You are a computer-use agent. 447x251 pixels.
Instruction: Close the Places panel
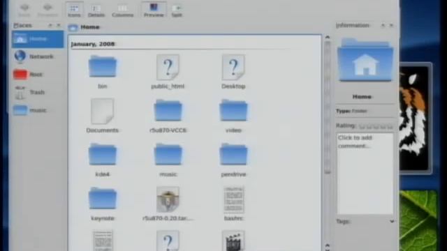point(59,25)
